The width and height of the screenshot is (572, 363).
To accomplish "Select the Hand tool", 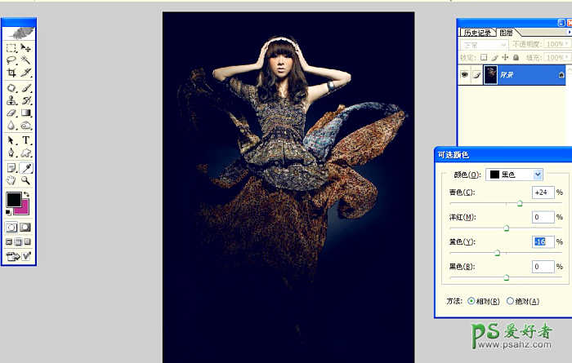I will click(x=11, y=179).
